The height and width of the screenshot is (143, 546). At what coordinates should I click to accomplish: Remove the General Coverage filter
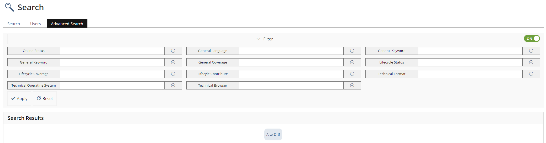click(352, 62)
